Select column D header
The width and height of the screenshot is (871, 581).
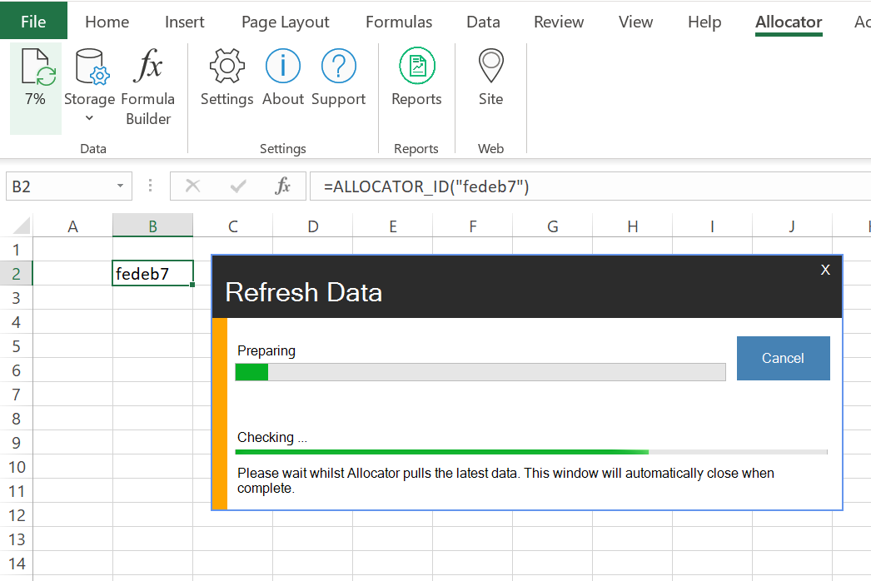[x=312, y=226]
